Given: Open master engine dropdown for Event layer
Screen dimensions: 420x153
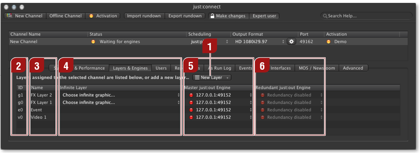Looking at the screenshot, I should pyautogui.click(x=221, y=110).
